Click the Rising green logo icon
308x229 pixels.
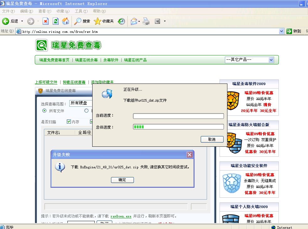[41, 45]
